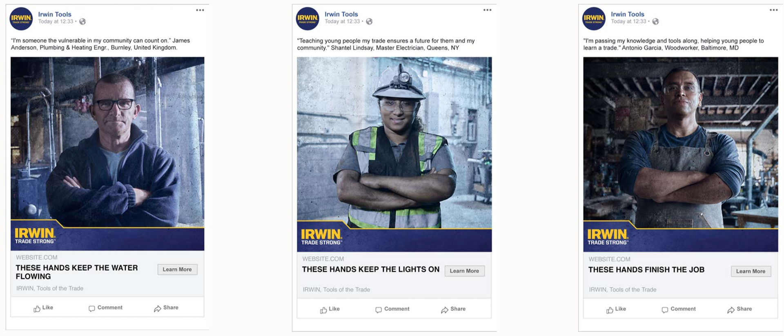Comment on the Antonio Garcia woodworker post
Image resolution: width=784 pixels, height=336 pixels.
pyautogui.click(x=678, y=309)
